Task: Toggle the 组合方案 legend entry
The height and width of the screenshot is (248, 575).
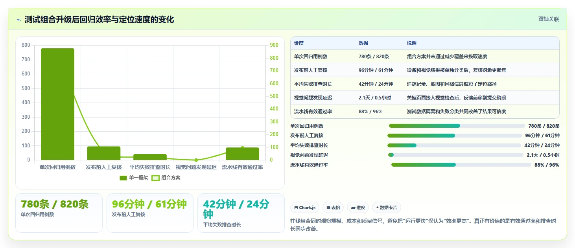Action: tap(166, 178)
